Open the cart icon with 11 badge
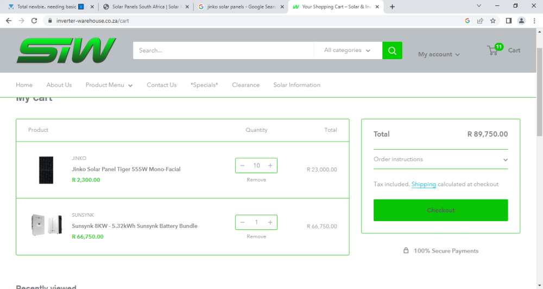The image size is (543, 289). (x=495, y=50)
